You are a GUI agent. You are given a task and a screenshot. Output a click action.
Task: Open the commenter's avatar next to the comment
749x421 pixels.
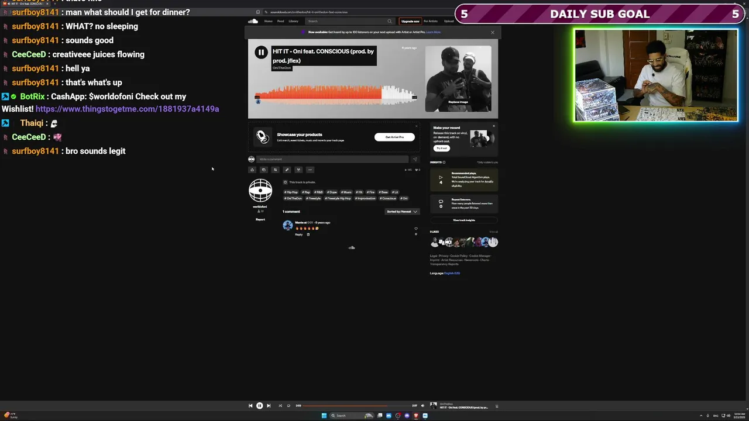click(x=287, y=225)
